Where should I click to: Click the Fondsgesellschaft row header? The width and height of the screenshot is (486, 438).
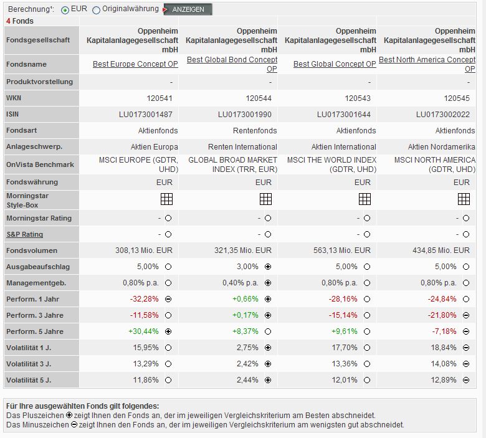click(42, 40)
